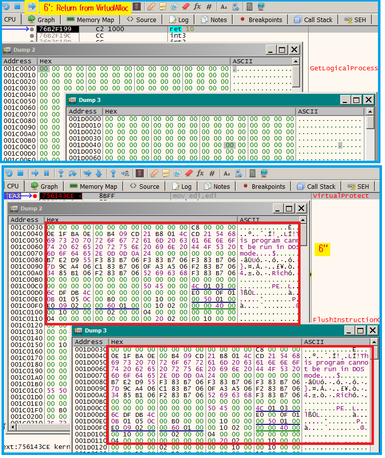Click the ASCII column header in red-boxed Dump 2
The width and height of the screenshot is (385, 458).
(x=250, y=220)
